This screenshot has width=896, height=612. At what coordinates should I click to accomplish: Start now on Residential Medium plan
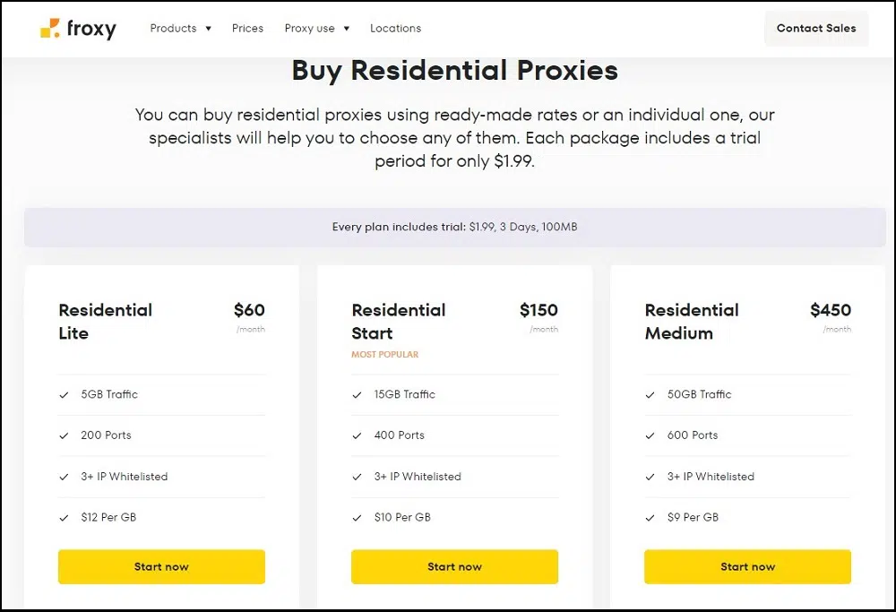click(747, 566)
